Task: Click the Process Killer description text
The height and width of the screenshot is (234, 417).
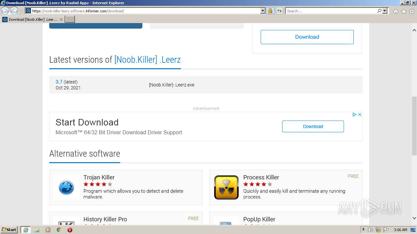Action: point(294,194)
